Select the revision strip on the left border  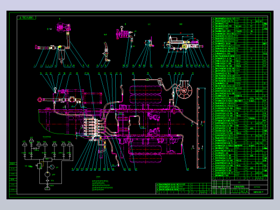pos(13,178)
